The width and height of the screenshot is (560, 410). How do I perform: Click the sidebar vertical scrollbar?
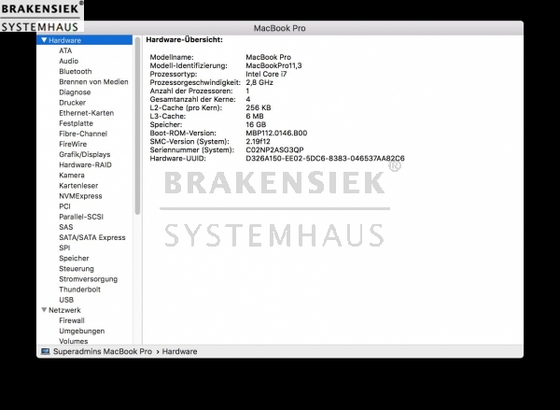click(137, 125)
